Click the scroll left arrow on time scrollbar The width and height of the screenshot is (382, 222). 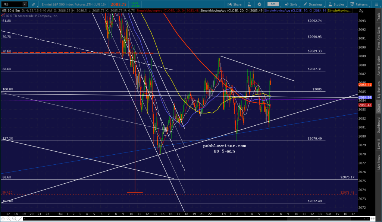tap(25, 219)
